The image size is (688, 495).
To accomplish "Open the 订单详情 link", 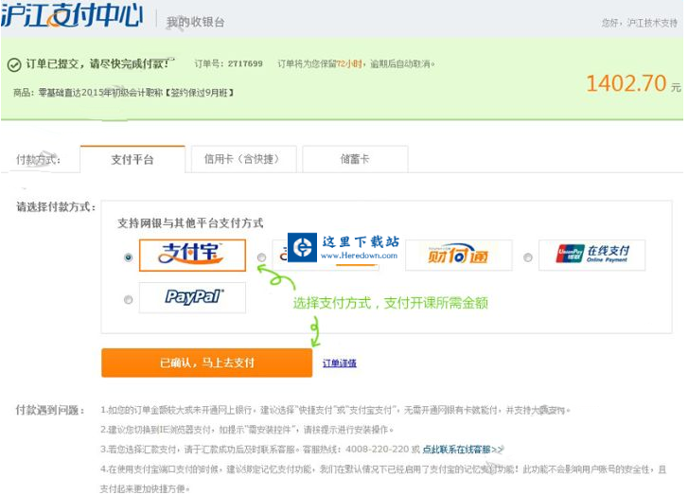I will (x=340, y=363).
